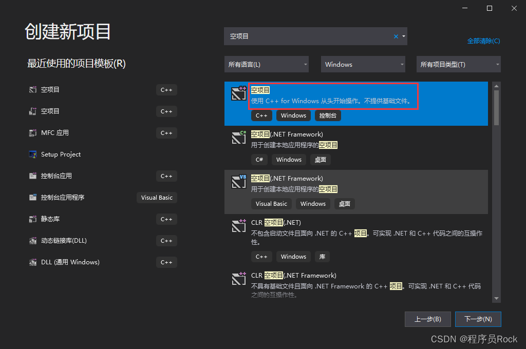Maximize the dialog window
The width and height of the screenshot is (526, 349).
(x=490, y=8)
